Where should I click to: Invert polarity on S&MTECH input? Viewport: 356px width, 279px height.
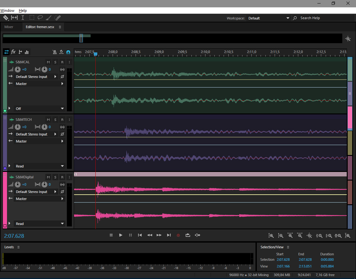coord(62,134)
